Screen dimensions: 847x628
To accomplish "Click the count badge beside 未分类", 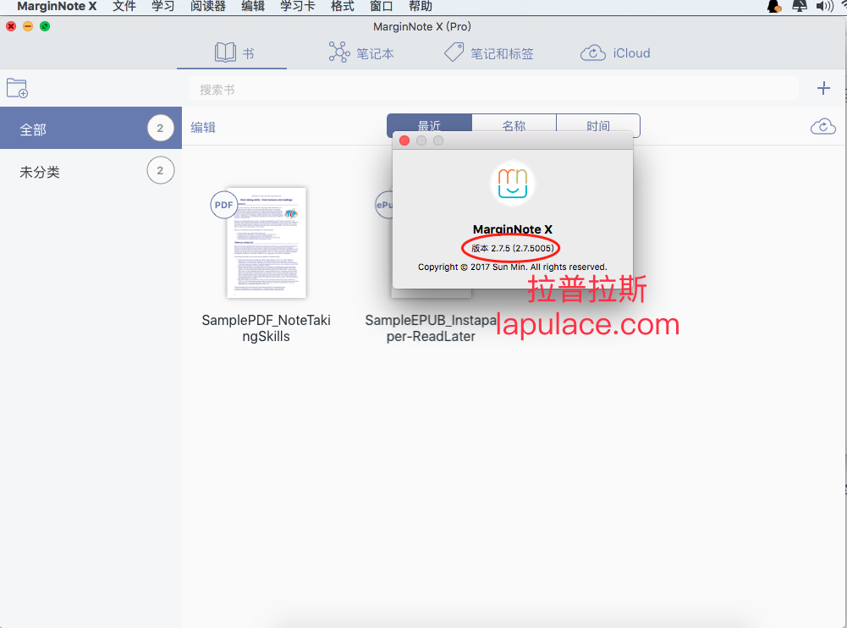I will coord(160,170).
